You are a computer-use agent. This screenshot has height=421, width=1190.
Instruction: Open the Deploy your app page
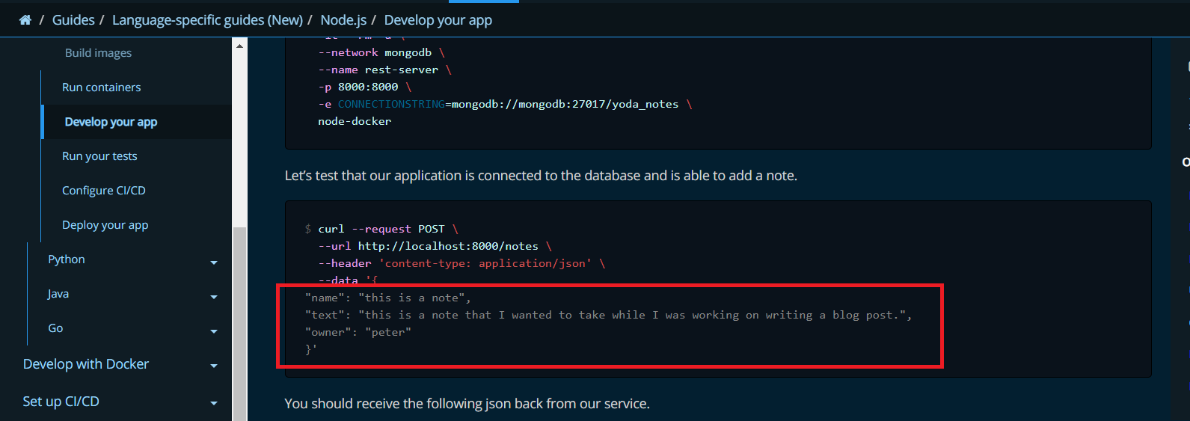pyautogui.click(x=105, y=225)
